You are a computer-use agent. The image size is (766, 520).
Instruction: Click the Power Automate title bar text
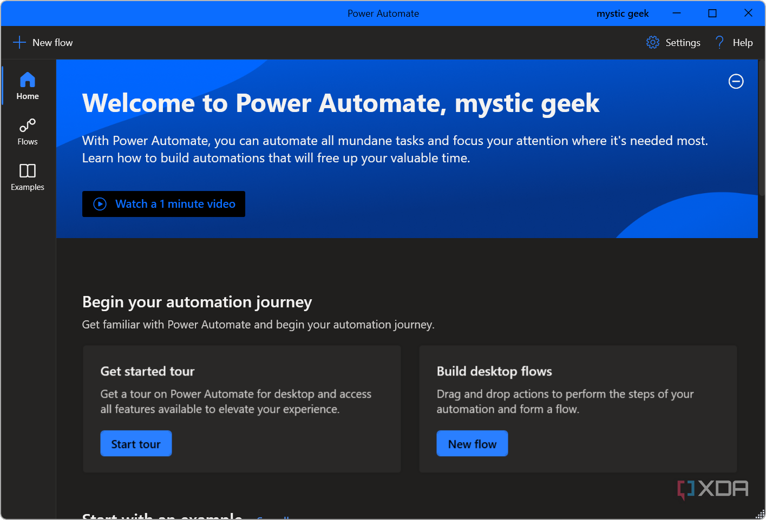(x=383, y=14)
